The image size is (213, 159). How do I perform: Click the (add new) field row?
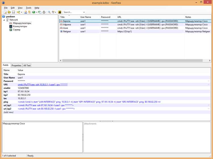pos(106,112)
